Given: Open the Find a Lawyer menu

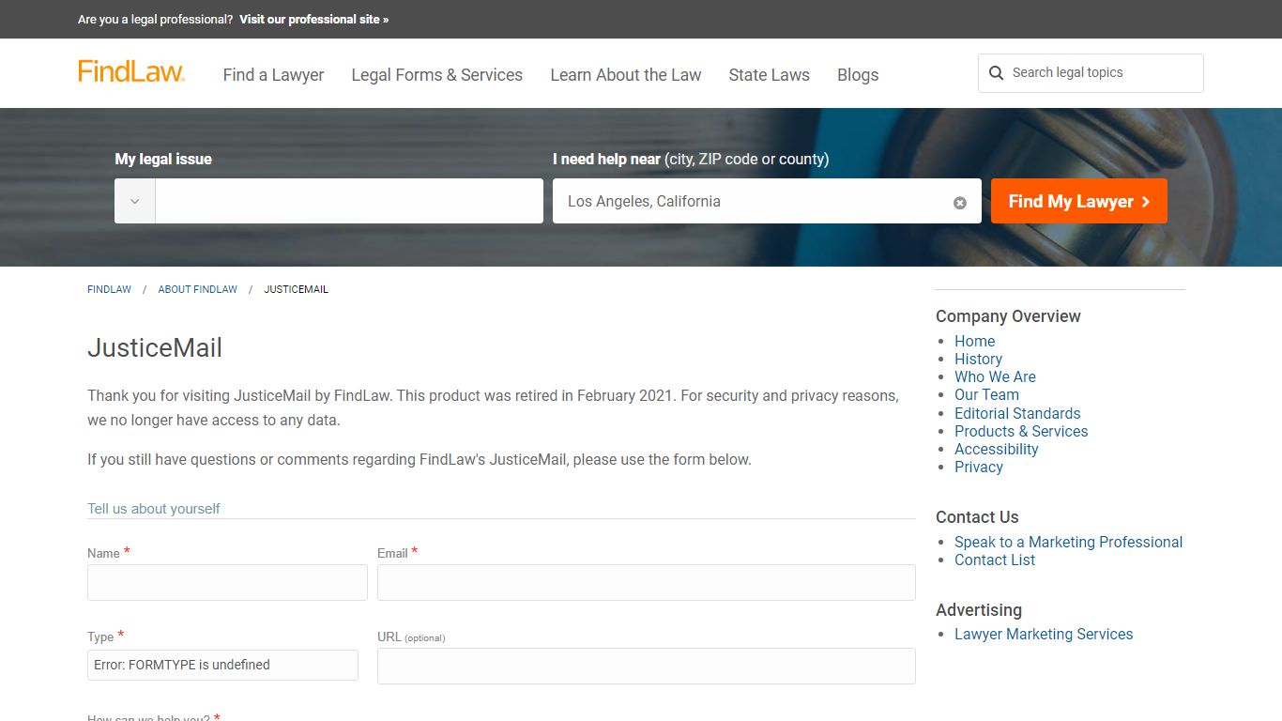Looking at the screenshot, I should pyautogui.click(x=273, y=75).
